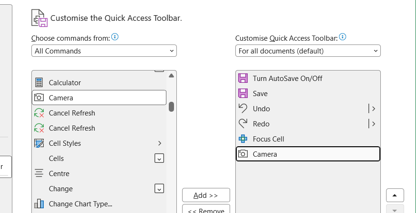Click the Customise the Quick Access Toolbar header icon

click(39, 18)
